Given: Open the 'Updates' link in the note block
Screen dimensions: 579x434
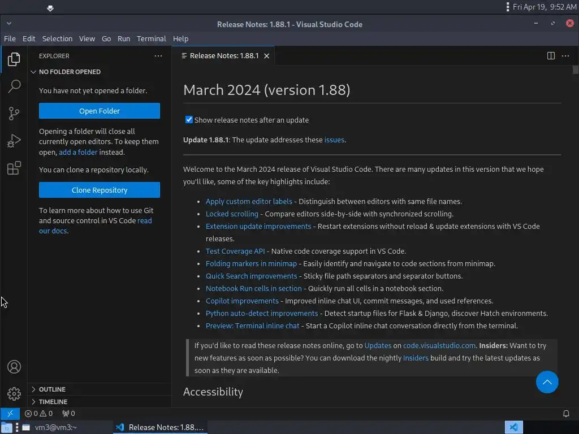Looking at the screenshot, I should coord(378,345).
